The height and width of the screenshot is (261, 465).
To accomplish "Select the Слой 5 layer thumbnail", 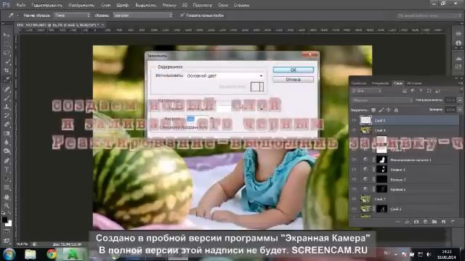I will [x=365, y=120].
